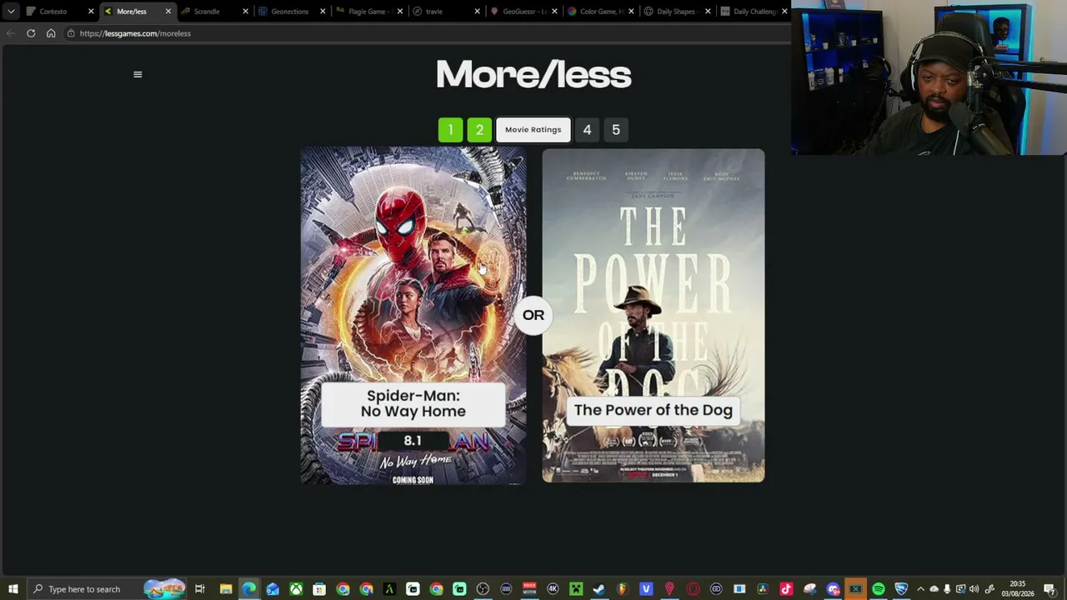The width and height of the screenshot is (1067, 600).
Task: Open Steam from the taskbar
Action: (x=599, y=589)
